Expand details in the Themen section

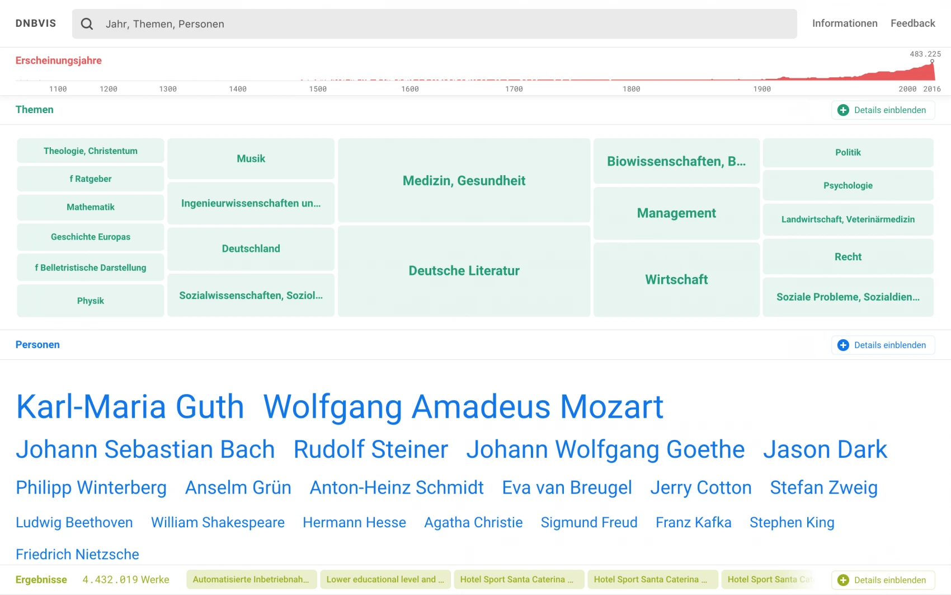click(883, 110)
